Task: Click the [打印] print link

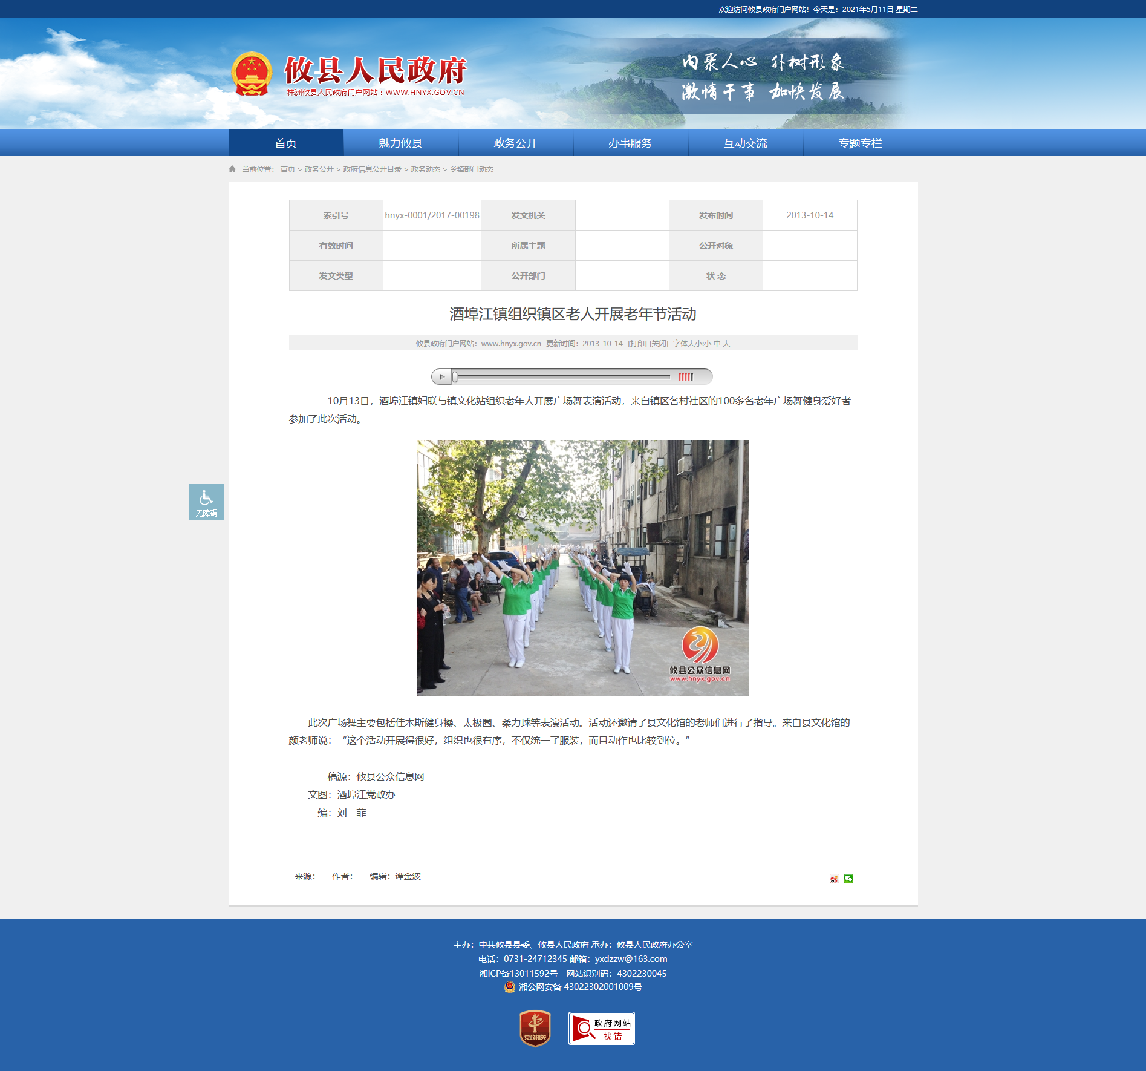Action: click(x=637, y=344)
